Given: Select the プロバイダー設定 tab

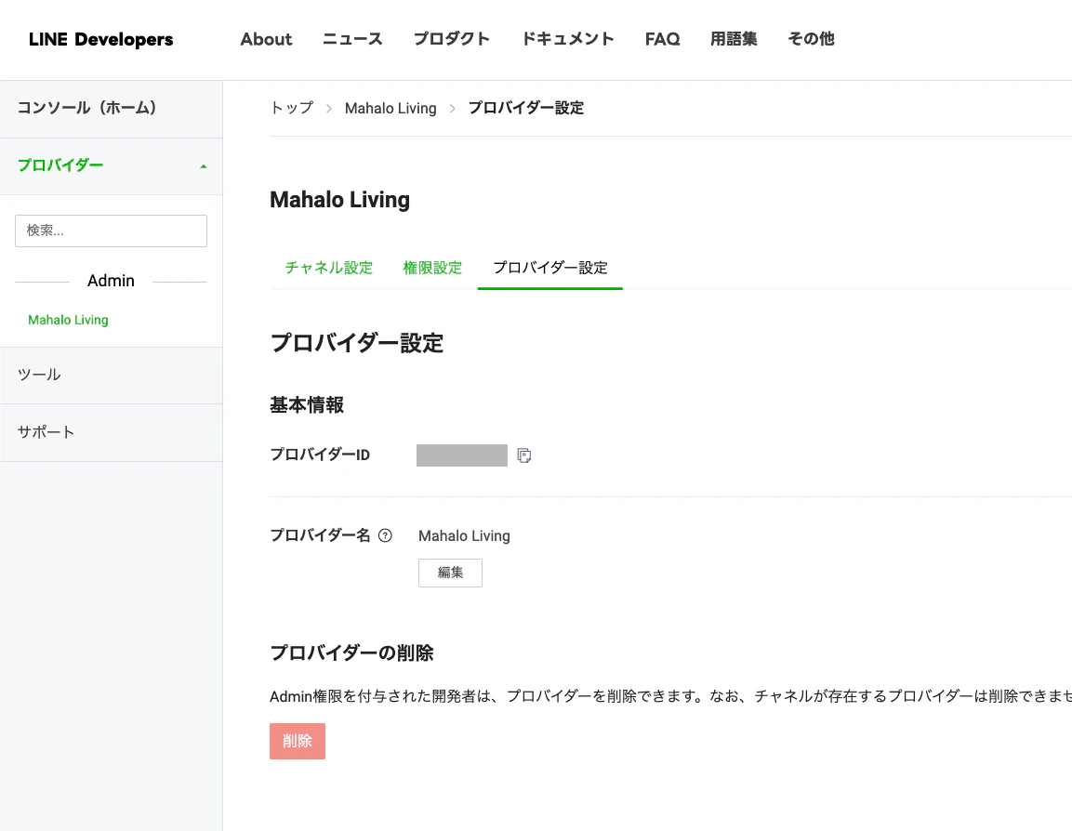Looking at the screenshot, I should [550, 268].
